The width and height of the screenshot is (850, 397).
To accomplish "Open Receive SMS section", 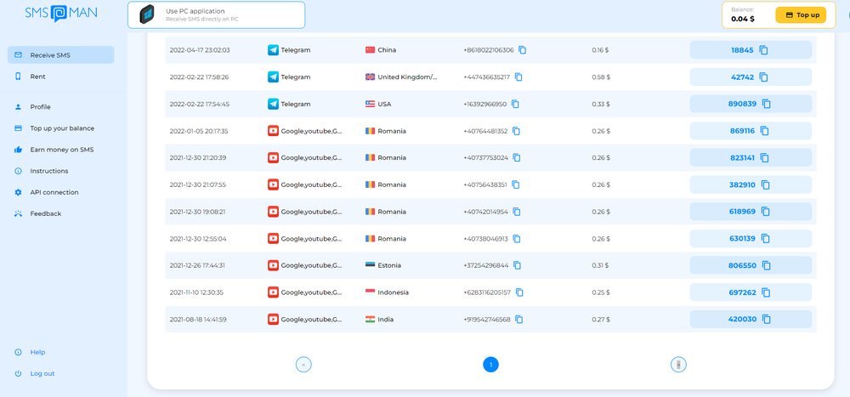I will (60, 54).
